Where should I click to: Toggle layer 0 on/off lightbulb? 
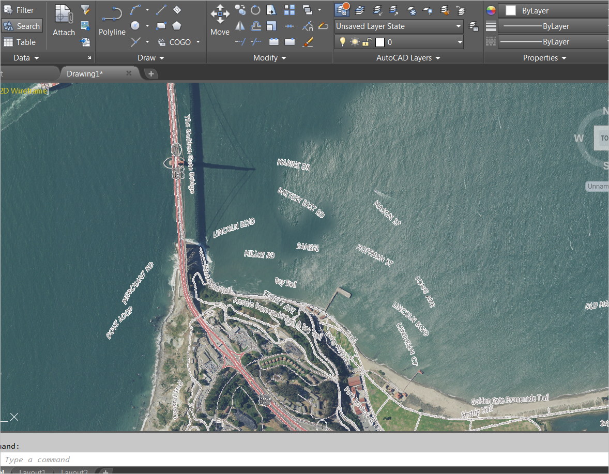342,42
